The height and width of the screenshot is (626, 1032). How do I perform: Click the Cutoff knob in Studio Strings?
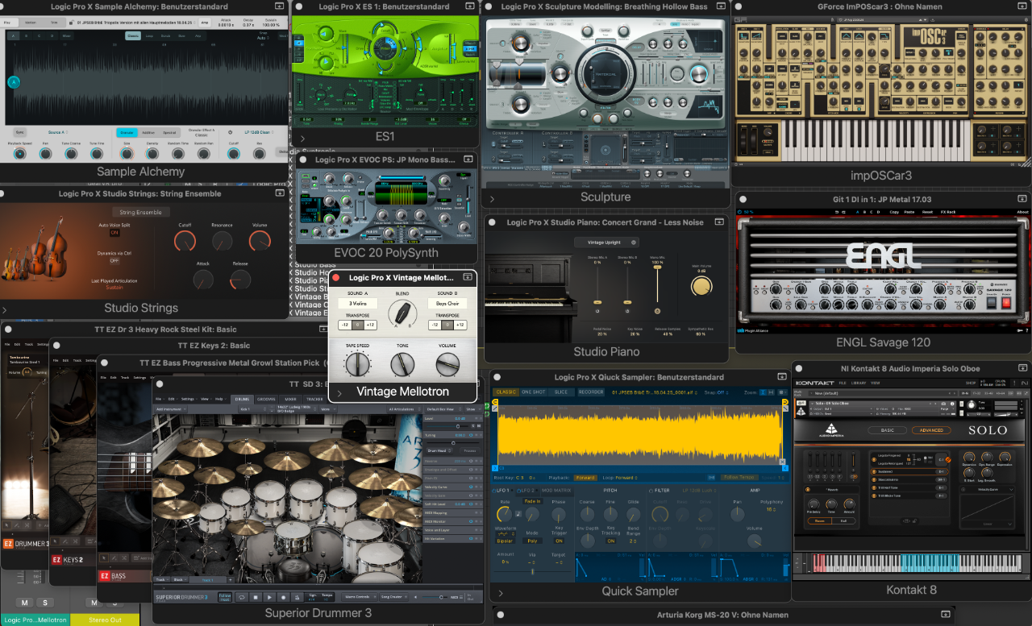185,240
